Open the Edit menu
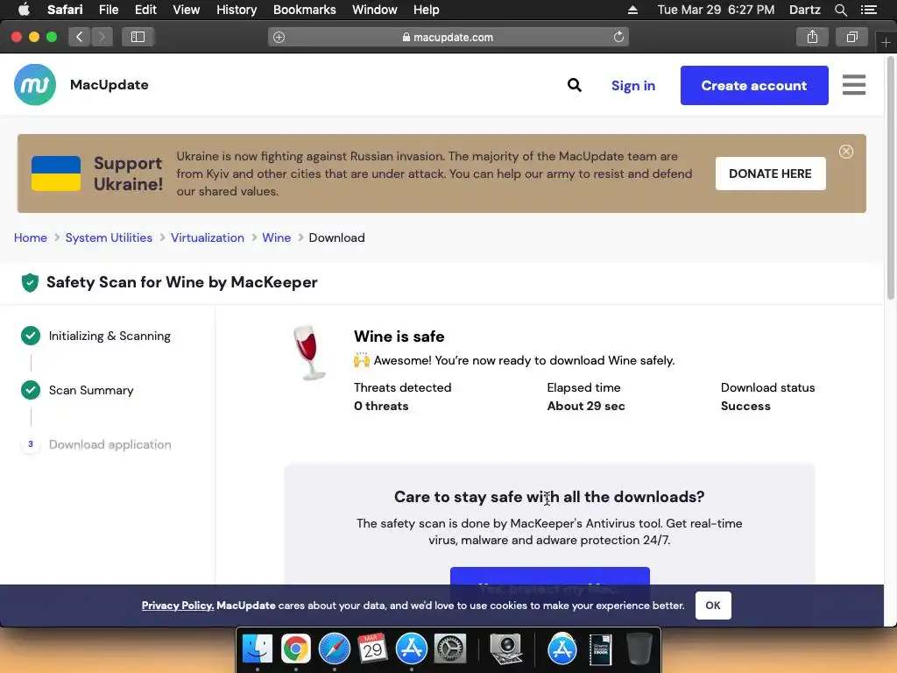Image resolution: width=897 pixels, height=673 pixels. (x=145, y=10)
